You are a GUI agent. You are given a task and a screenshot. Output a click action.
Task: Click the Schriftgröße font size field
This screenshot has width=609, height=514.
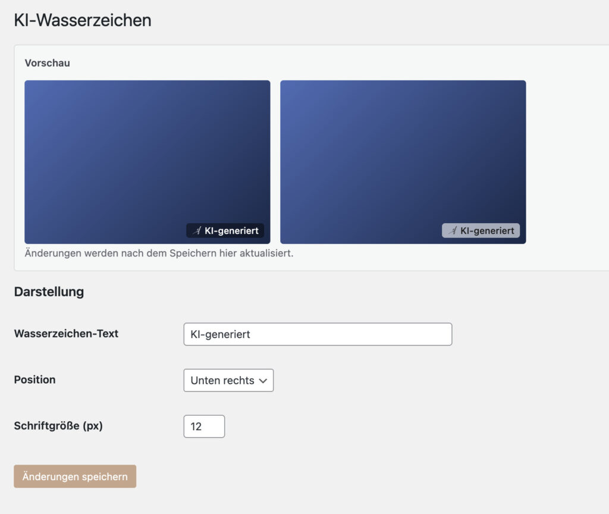[x=204, y=426]
